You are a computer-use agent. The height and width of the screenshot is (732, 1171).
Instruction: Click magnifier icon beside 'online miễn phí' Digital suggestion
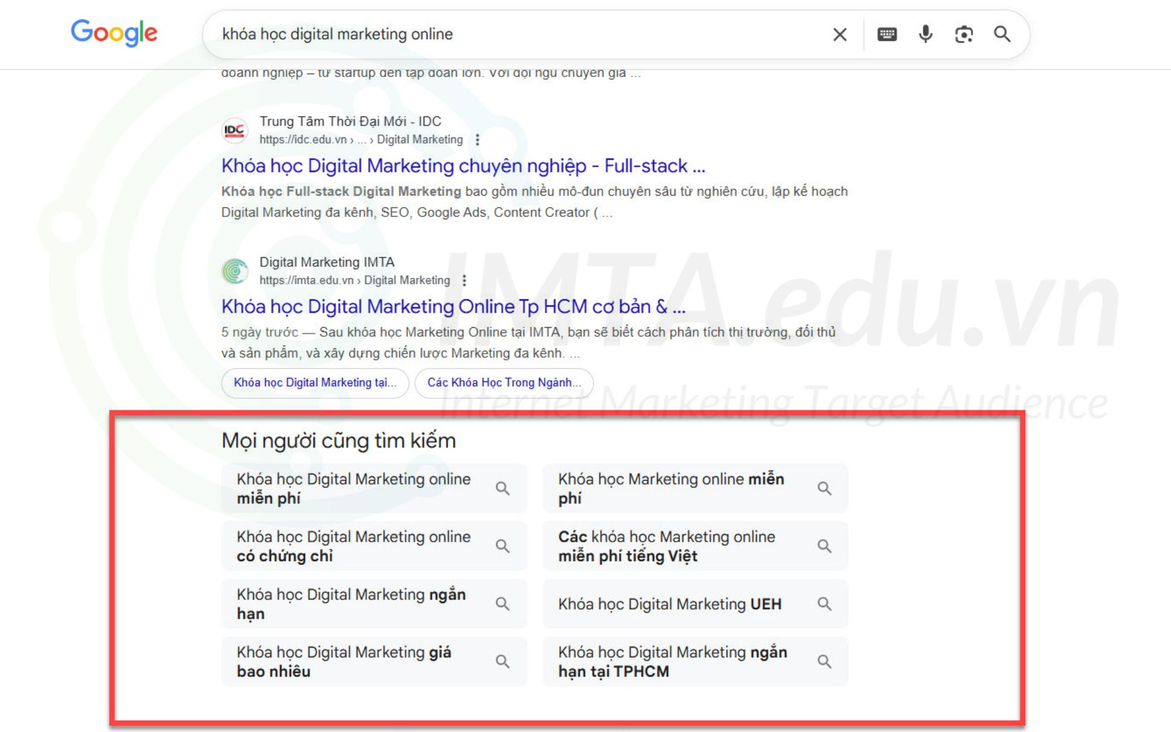pyautogui.click(x=503, y=489)
